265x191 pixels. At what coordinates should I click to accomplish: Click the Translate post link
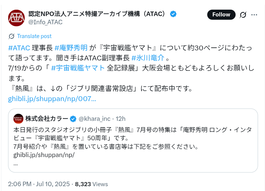34,36
